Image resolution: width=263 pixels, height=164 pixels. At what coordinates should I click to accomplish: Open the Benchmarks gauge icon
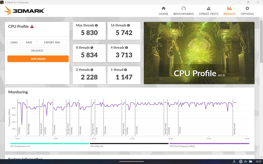point(183,9)
